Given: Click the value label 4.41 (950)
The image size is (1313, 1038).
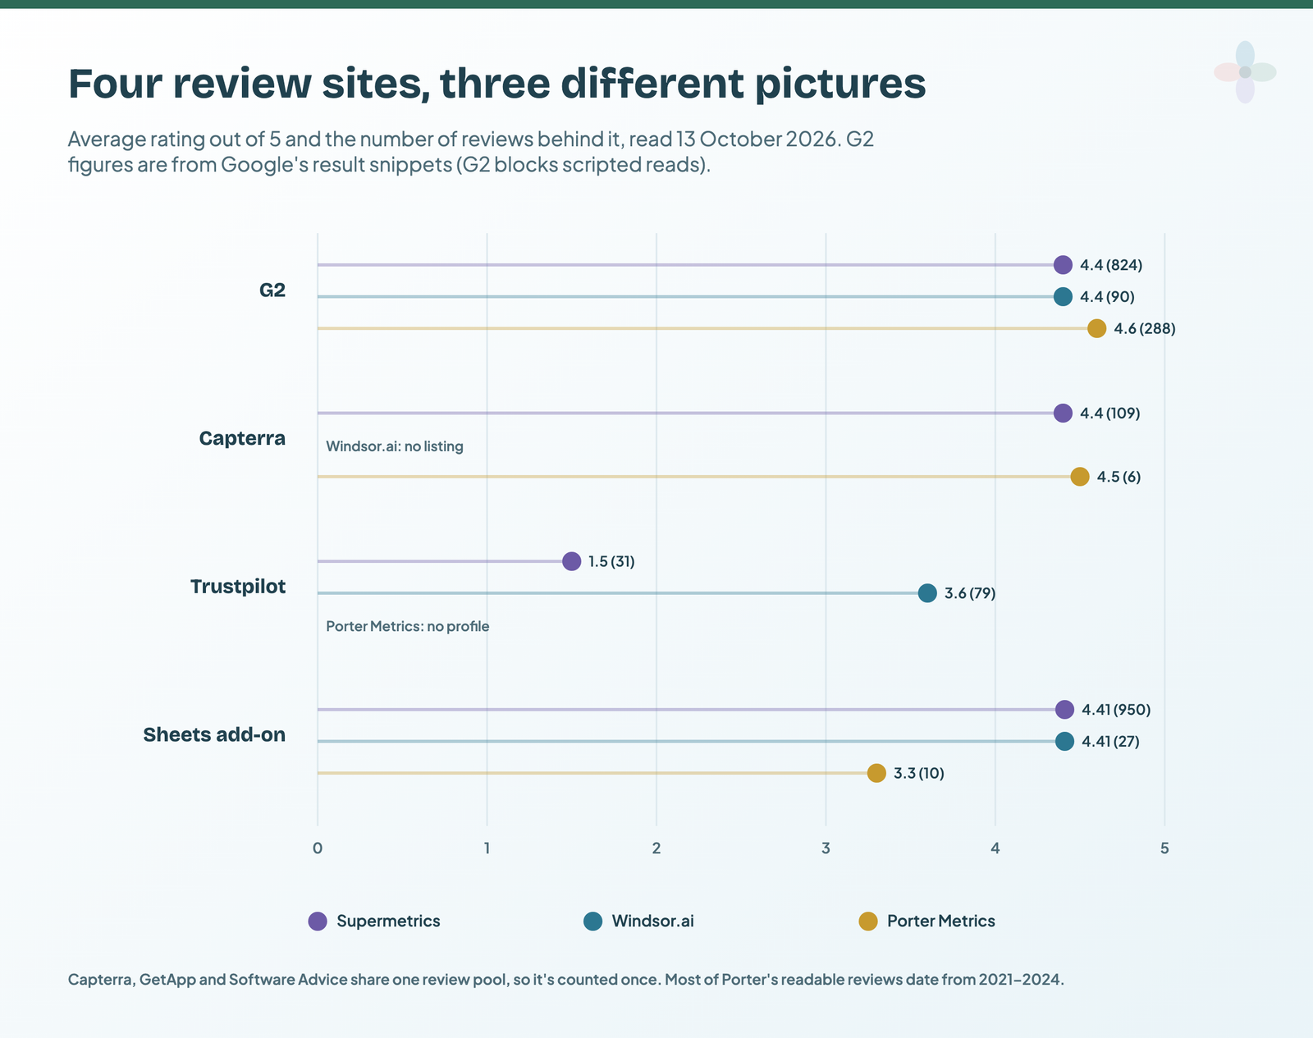Looking at the screenshot, I should [1116, 710].
